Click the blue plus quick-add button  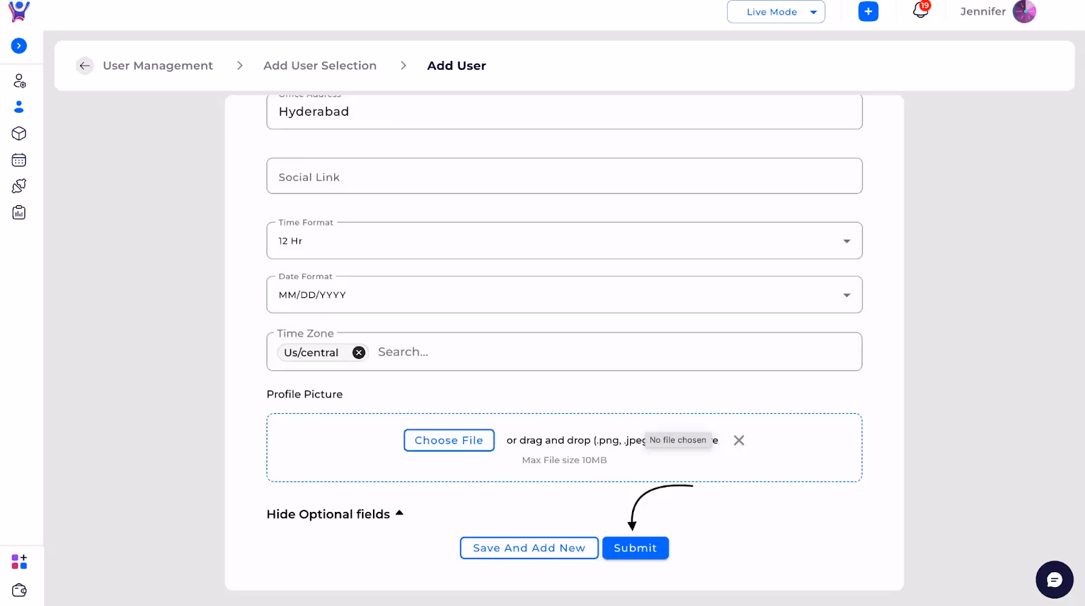pos(868,12)
